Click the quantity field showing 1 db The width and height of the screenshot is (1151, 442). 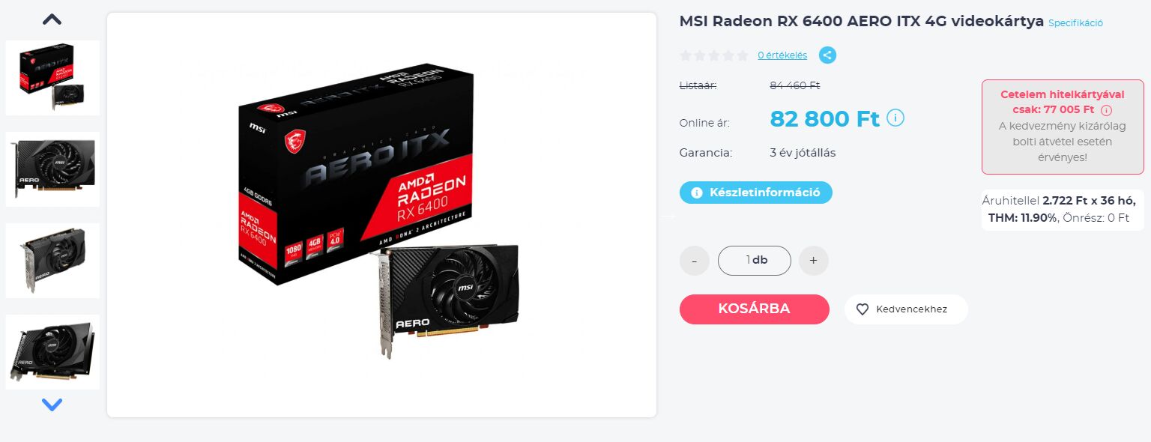click(x=755, y=261)
